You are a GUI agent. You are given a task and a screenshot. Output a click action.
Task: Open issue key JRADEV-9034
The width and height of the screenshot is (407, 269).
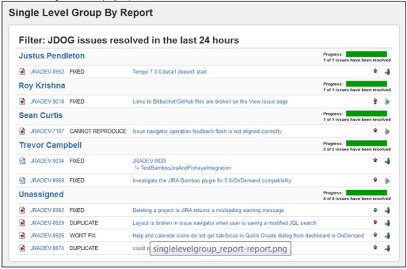coord(47,161)
